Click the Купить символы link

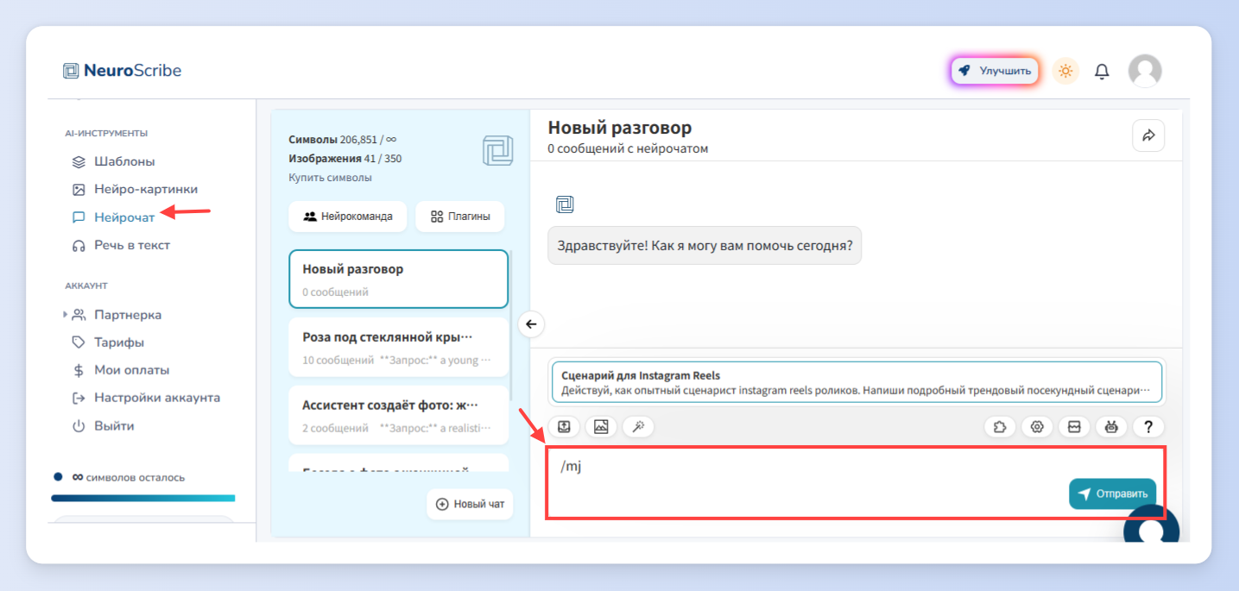(330, 178)
